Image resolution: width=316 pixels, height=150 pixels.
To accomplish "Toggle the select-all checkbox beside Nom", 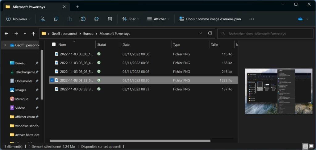I will click(x=54, y=44).
